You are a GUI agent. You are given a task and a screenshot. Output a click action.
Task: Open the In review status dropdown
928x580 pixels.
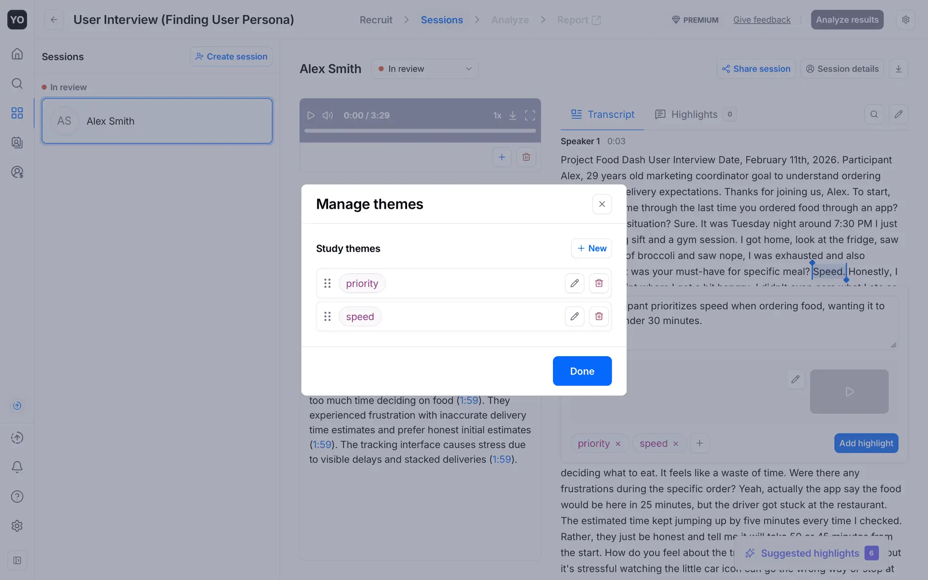coord(424,69)
